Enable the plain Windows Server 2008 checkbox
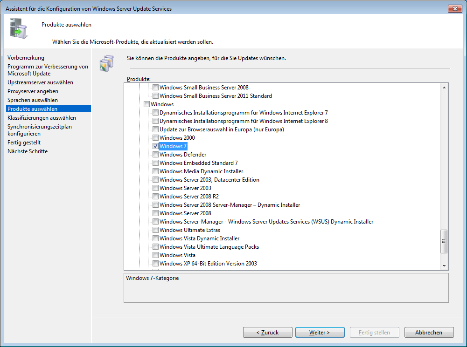The width and height of the screenshot is (467, 347). (x=155, y=213)
